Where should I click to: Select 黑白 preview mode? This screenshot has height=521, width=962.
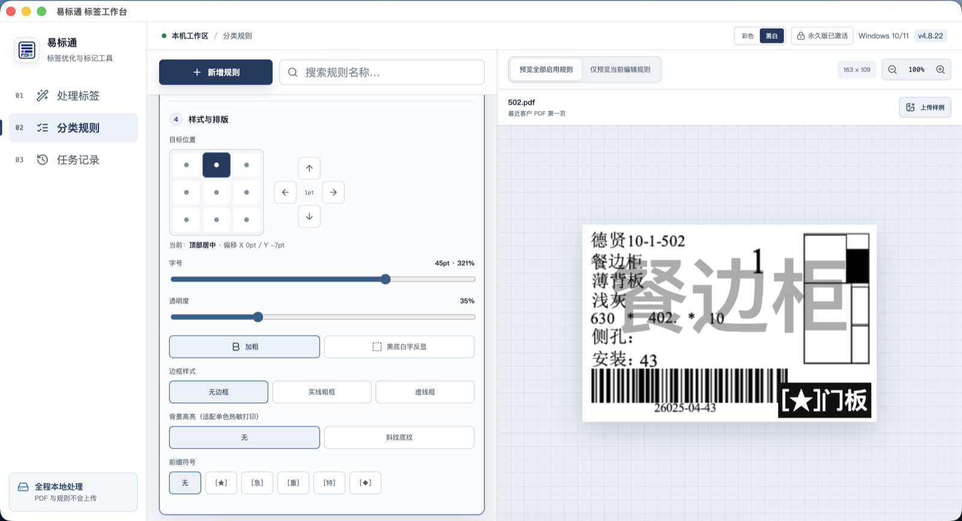772,36
